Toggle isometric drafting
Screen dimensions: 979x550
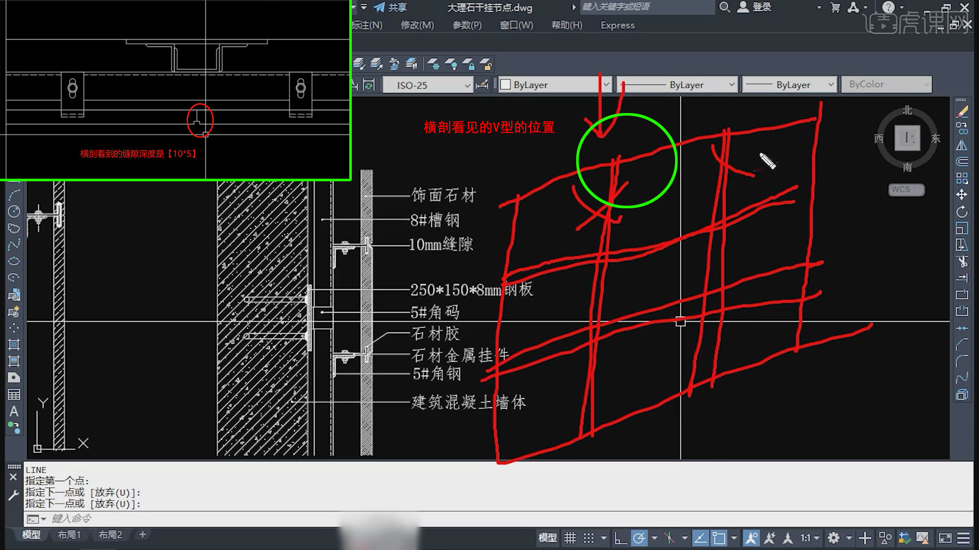pos(669,538)
